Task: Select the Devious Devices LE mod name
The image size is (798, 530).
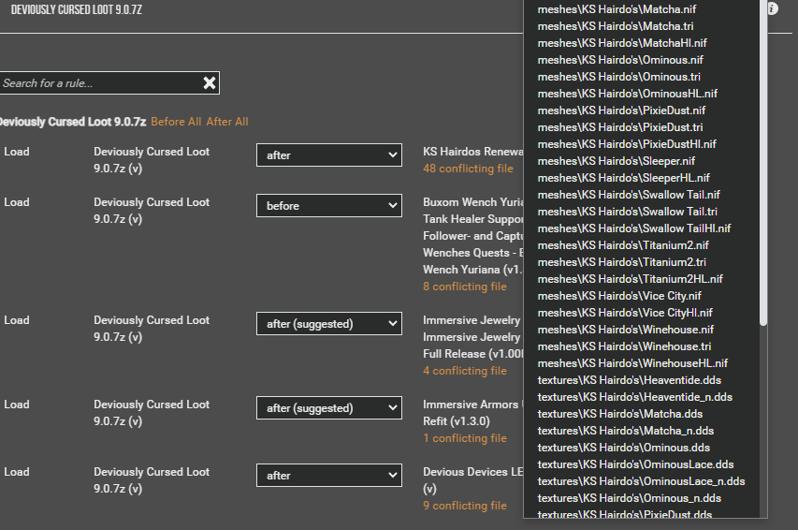Action: 472,480
